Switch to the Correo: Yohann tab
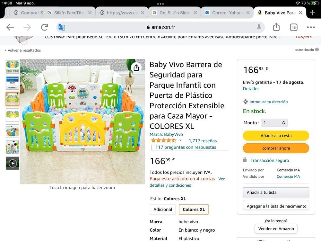The width and height of the screenshot is (321, 241). pyautogui.click(x=227, y=13)
